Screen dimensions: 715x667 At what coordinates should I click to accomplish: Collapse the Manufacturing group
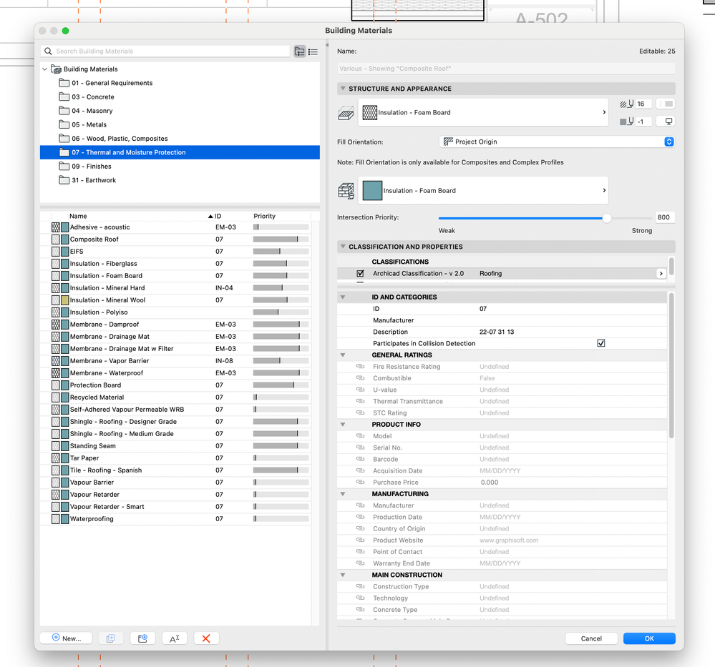tap(343, 494)
